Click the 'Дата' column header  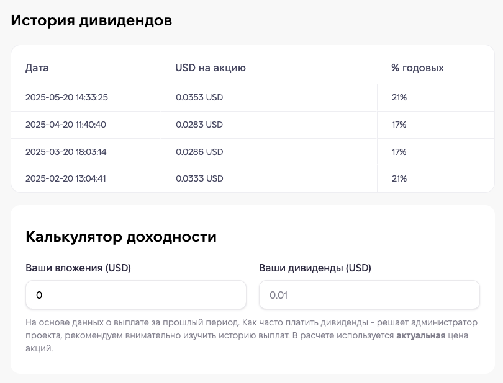click(37, 68)
